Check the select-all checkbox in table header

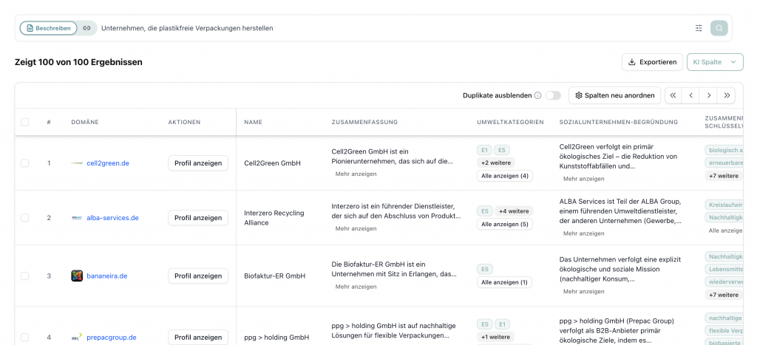pos(24,122)
